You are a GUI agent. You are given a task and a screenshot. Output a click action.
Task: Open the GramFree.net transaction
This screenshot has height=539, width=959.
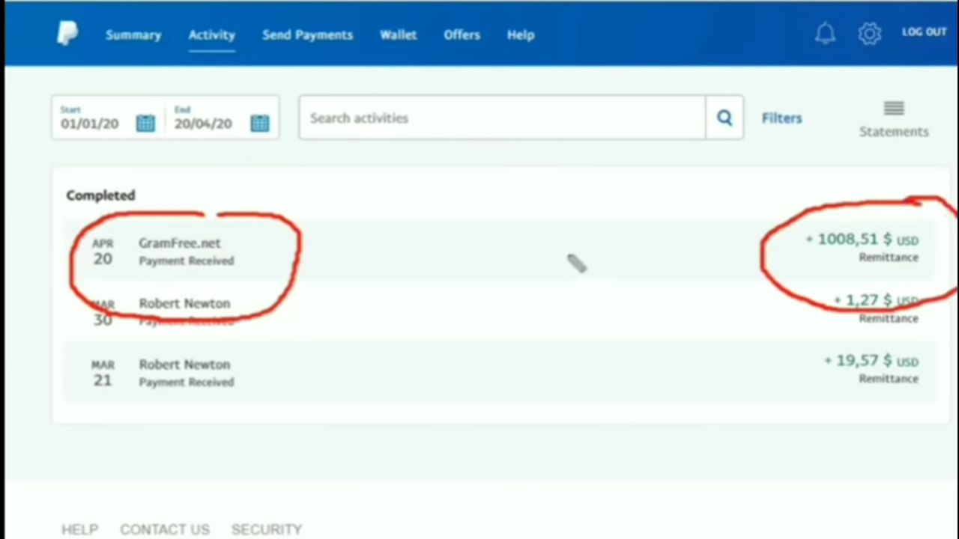point(499,250)
